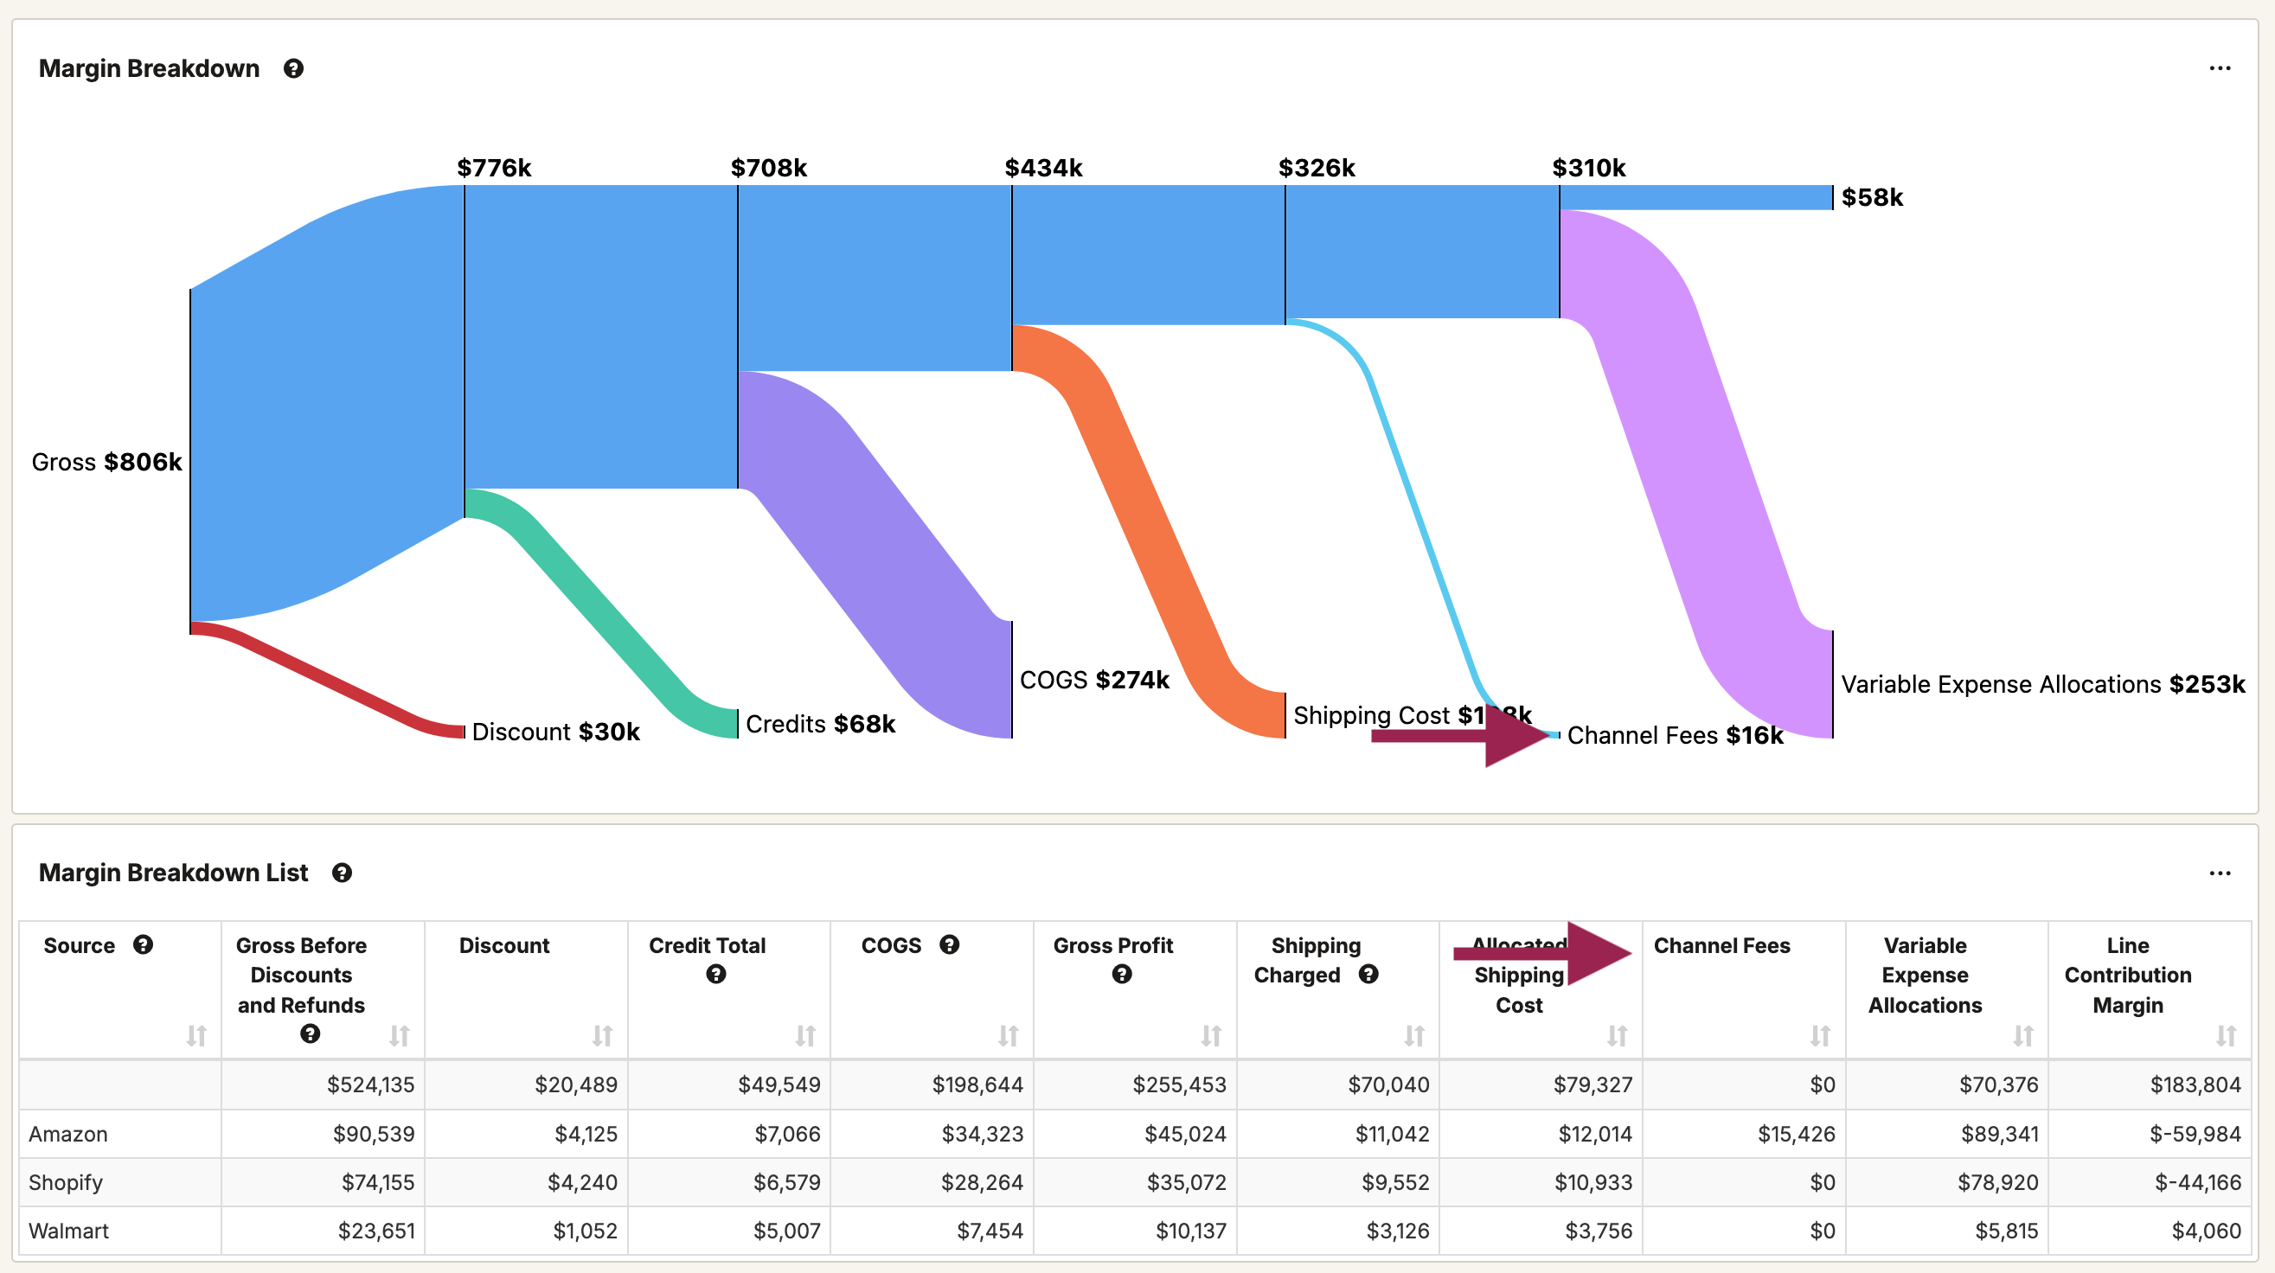Image resolution: width=2275 pixels, height=1273 pixels.
Task: Click the COGS column help icon
Action: coord(951,944)
